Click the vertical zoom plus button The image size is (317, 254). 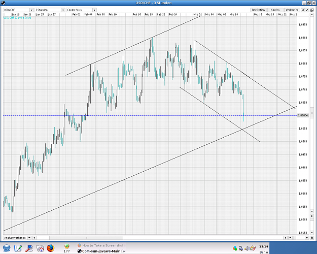coord(312,216)
